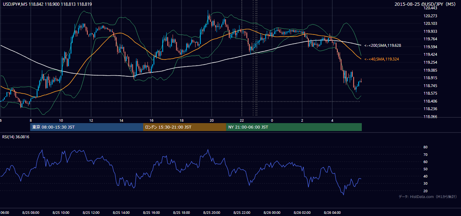This screenshot has width=461, height=216.
Task: Click hour tick 14 under the price chart
Action: pos(121,120)
